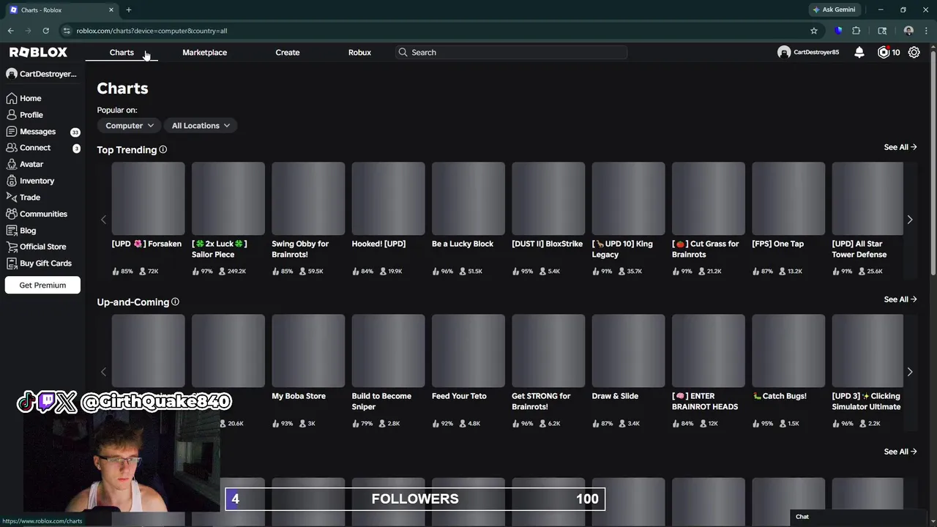Viewport: 937px width, 527px height.
Task: Open notifications bell icon
Action: point(859,52)
